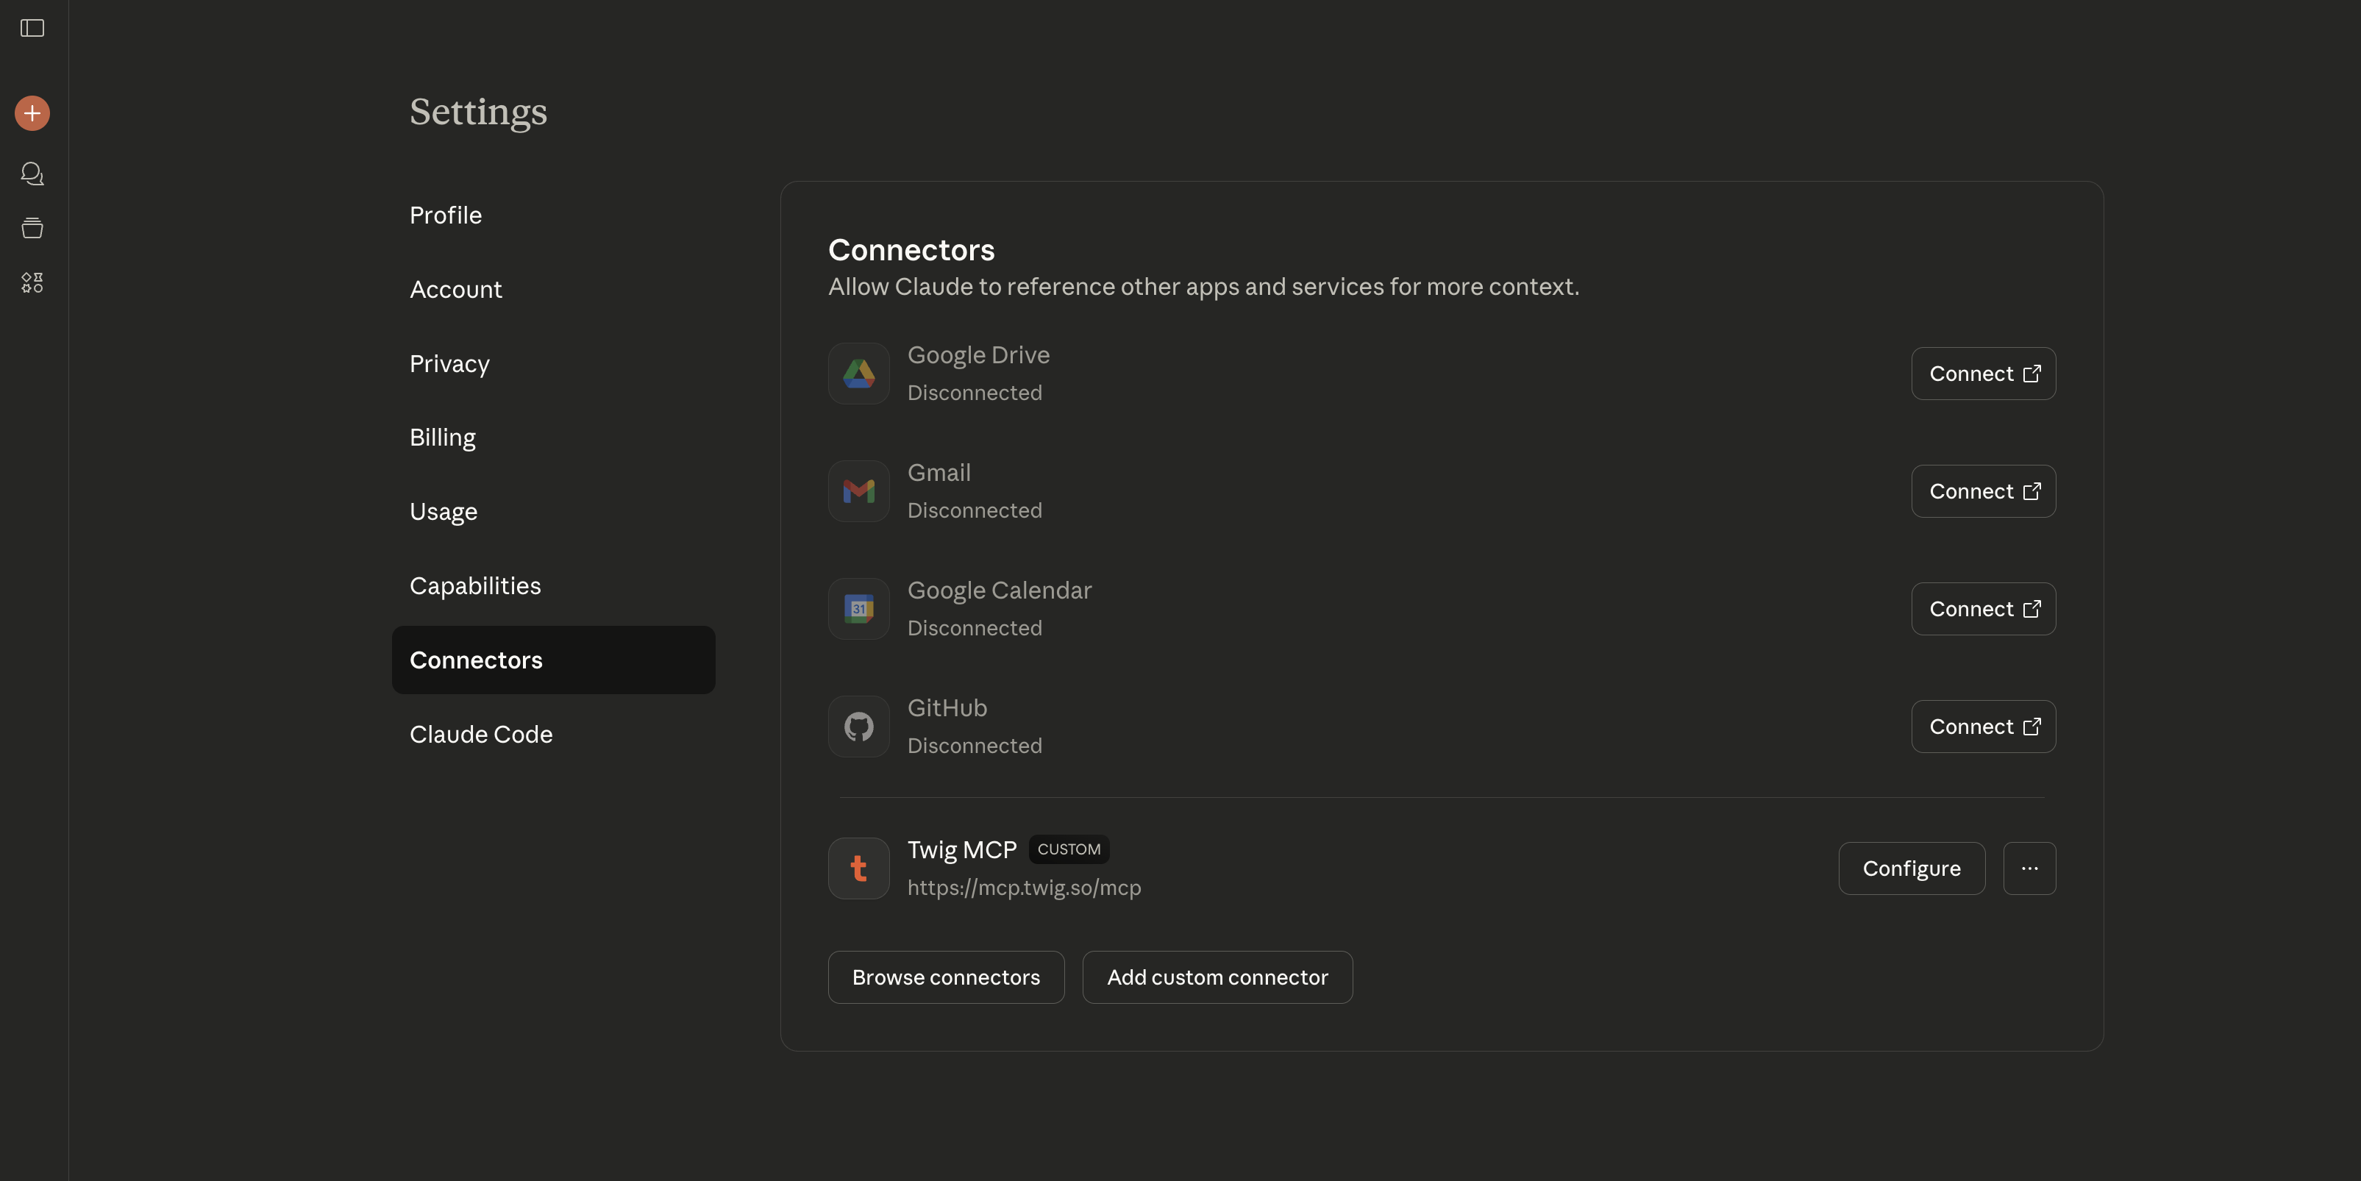Viewport: 2361px width, 1181px height.
Task: Go to the Profile settings tab
Action: coord(446,215)
